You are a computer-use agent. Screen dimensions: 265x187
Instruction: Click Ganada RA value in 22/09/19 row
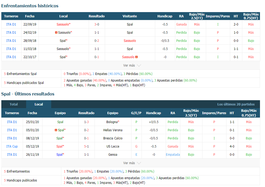point(181,24)
